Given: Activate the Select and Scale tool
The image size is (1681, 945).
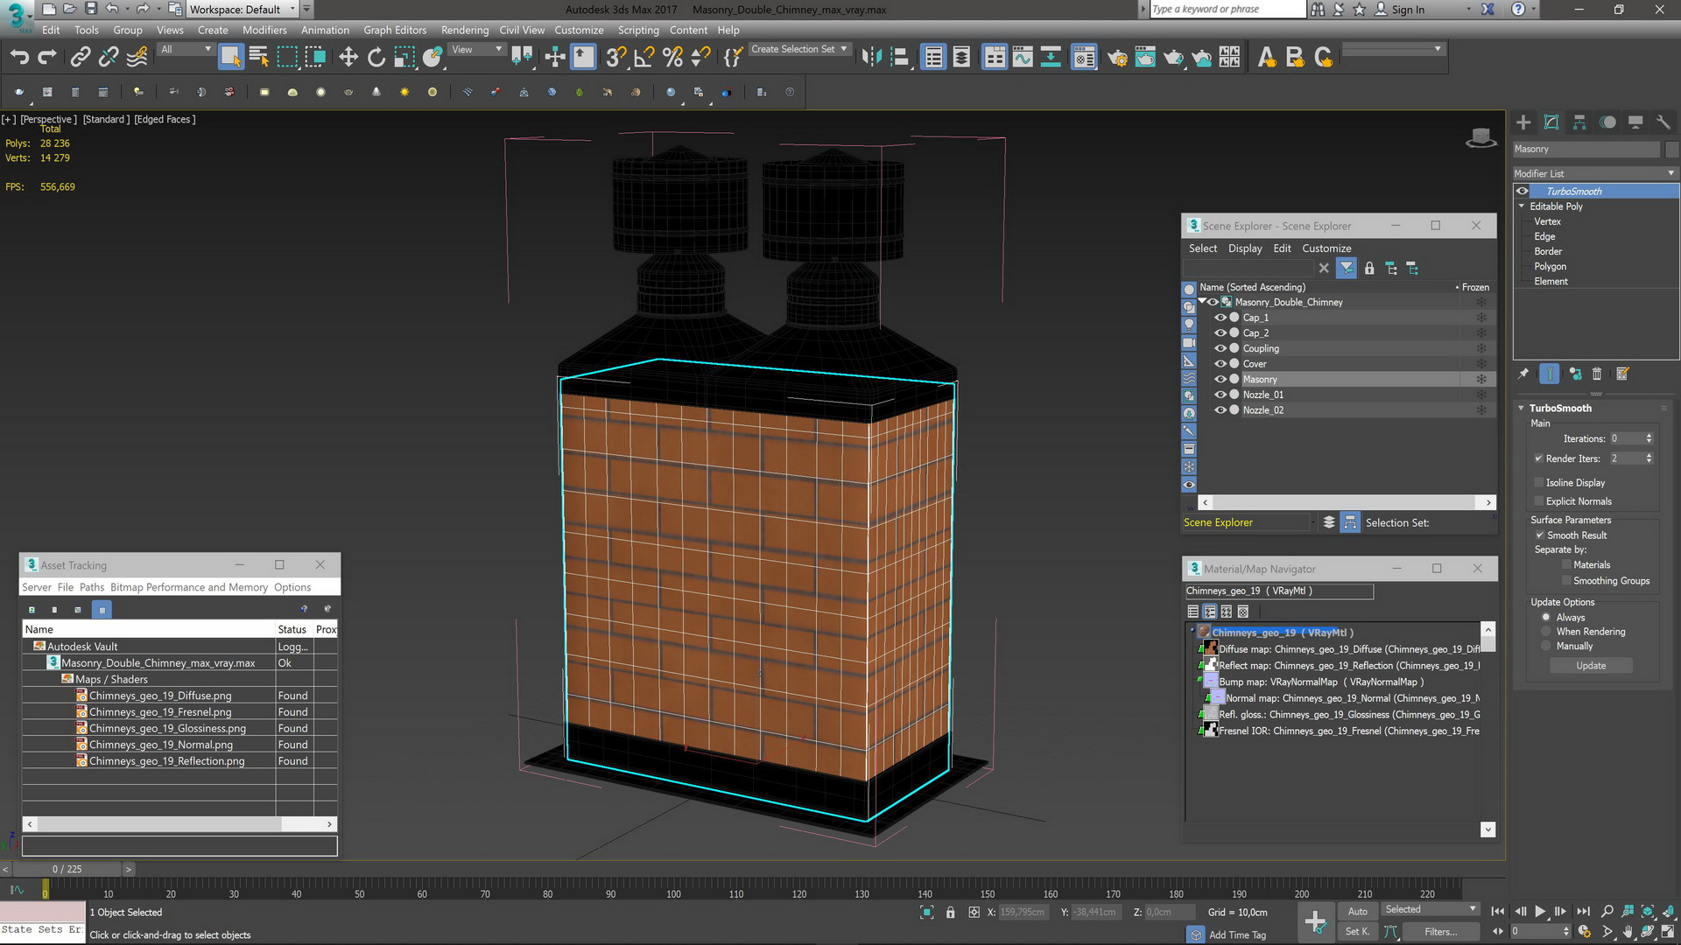Looking at the screenshot, I should (x=404, y=58).
